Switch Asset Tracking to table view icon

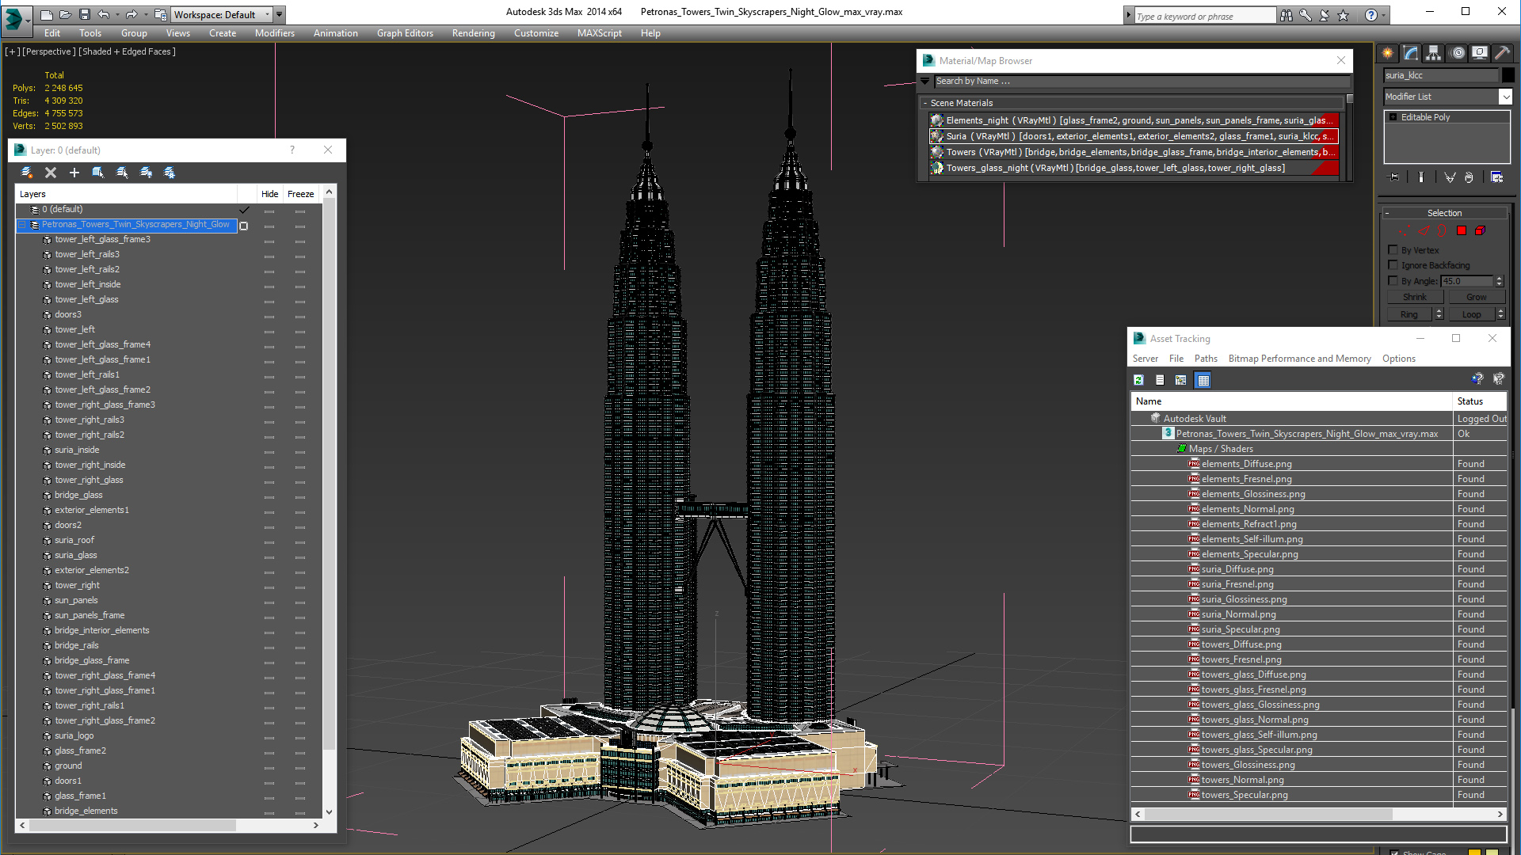point(1203,381)
